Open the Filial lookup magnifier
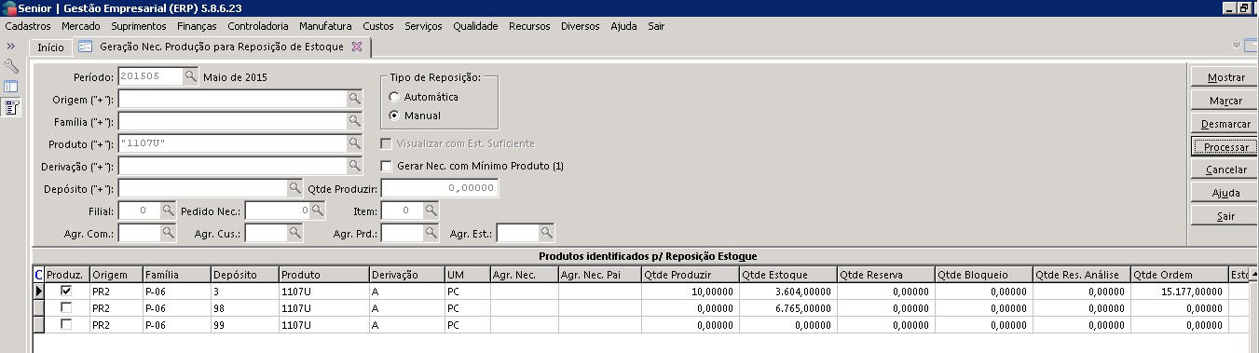This screenshot has height=353, width=1259. point(168,210)
